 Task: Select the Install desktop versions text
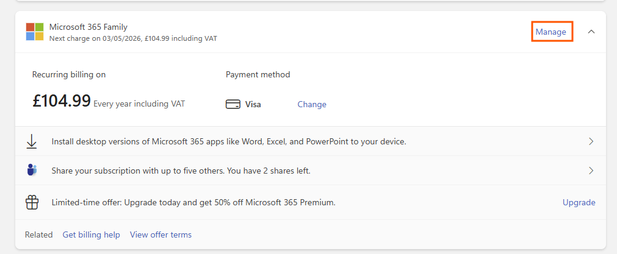(x=229, y=141)
